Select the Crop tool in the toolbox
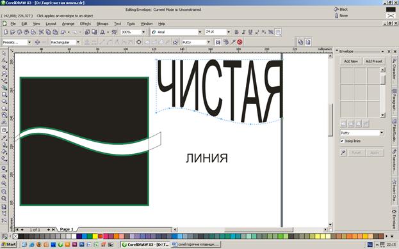This screenshot has height=249, width=399. [x=4, y=67]
